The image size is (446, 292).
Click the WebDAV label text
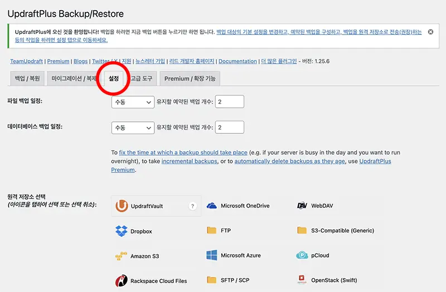(x=322, y=206)
